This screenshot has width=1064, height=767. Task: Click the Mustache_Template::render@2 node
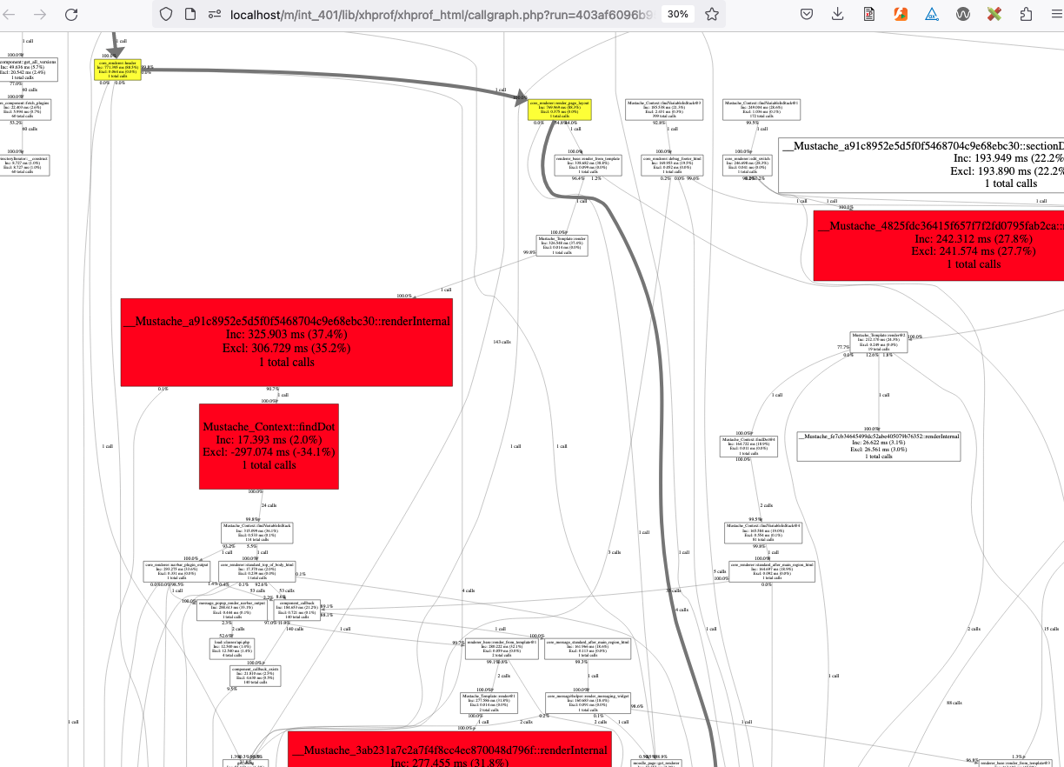tap(879, 342)
